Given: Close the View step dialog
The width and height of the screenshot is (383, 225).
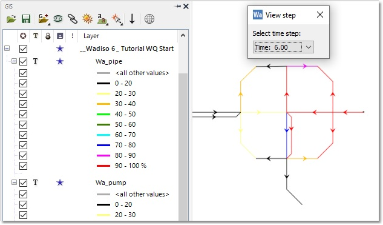Looking at the screenshot, I should (319, 15).
